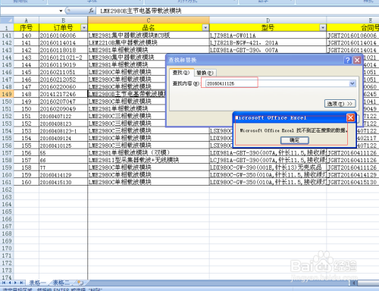Image resolution: width=379 pixels, height=291 pixels.
Task: Go to first sheet navigation arrow
Action: (x=4, y=283)
